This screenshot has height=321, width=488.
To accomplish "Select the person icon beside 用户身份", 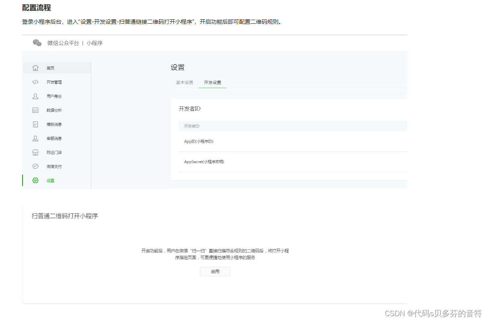I will click(35, 96).
